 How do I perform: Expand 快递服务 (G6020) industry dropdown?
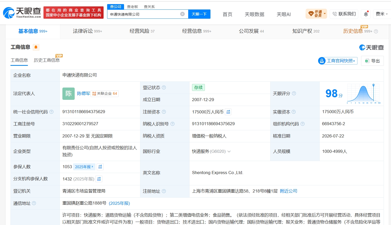229,152
